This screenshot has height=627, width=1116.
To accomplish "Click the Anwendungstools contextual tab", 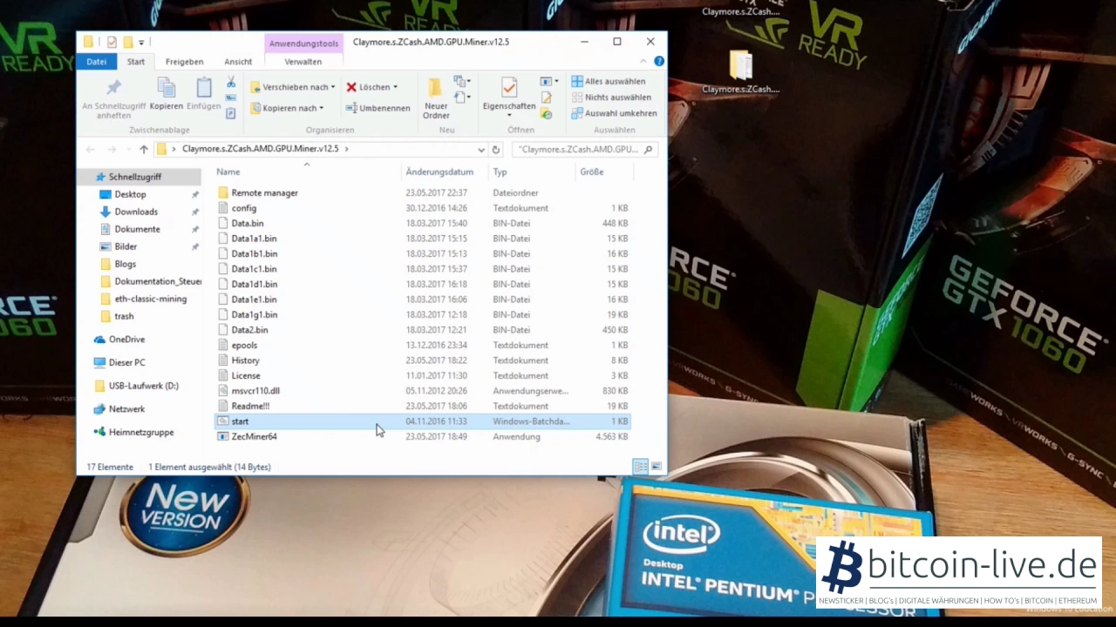I will [303, 44].
